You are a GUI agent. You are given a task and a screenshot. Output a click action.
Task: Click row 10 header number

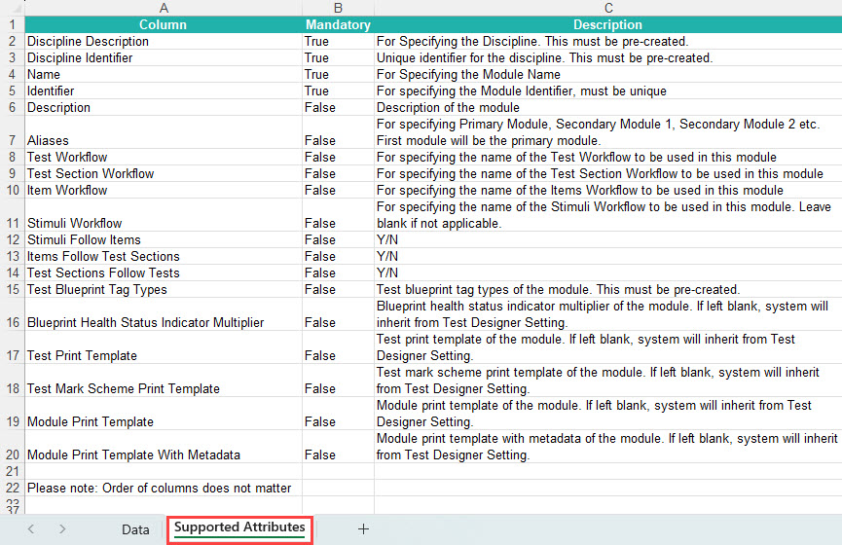[12, 190]
